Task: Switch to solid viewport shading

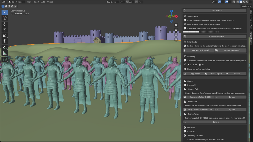Action: tap(241, 2)
